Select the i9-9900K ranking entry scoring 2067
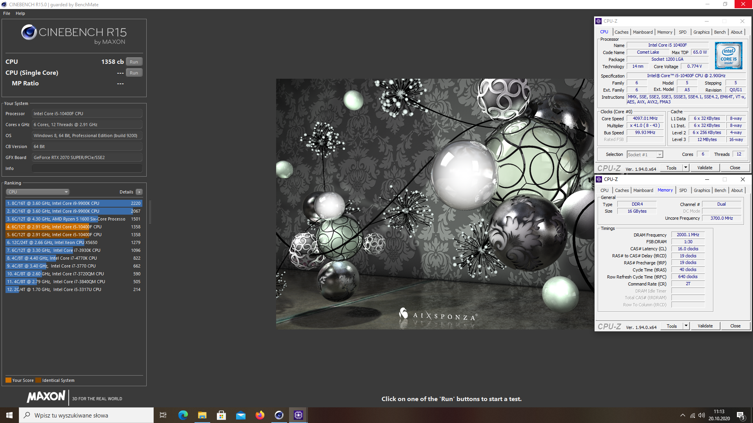753x423 pixels. [x=74, y=211]
